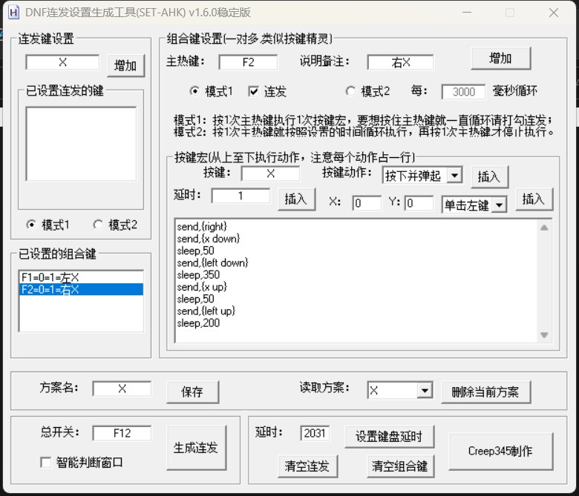Image resolution: width=579 pixels, height=496 pixels.
Task: Click the send,{left up} script line
Action: coord(206,311)
